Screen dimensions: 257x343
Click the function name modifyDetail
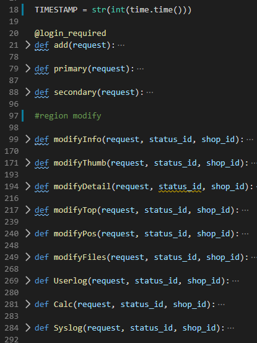point(82,187)
